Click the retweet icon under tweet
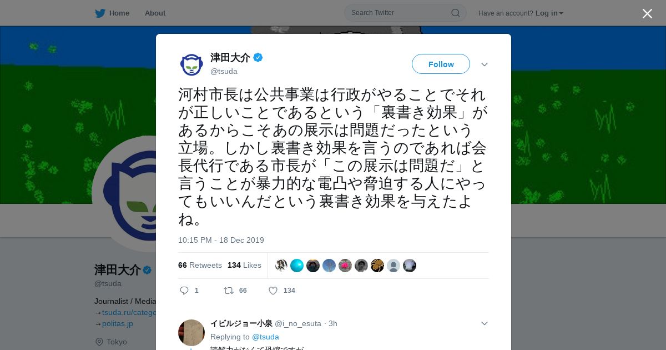The width and height of the screenshot is (666, 350). (x=228, y=291)
